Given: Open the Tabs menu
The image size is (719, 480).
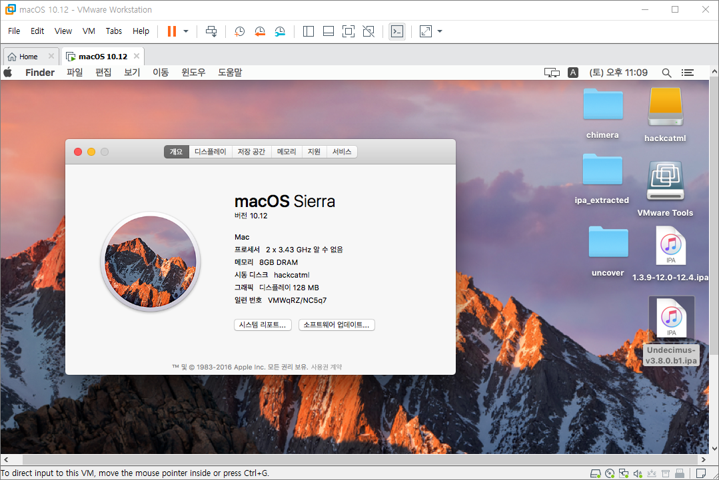Looking at the screenshot, I should [x=114, y=31].
